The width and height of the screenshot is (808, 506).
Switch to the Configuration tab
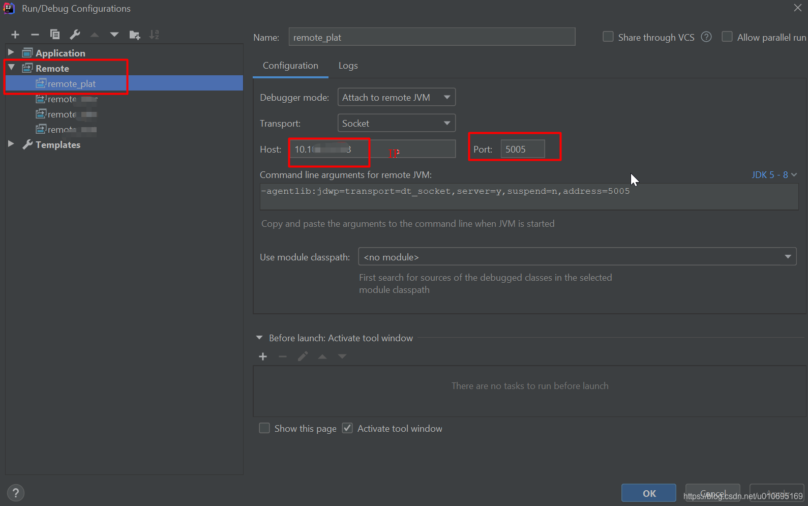coord(290,66)
